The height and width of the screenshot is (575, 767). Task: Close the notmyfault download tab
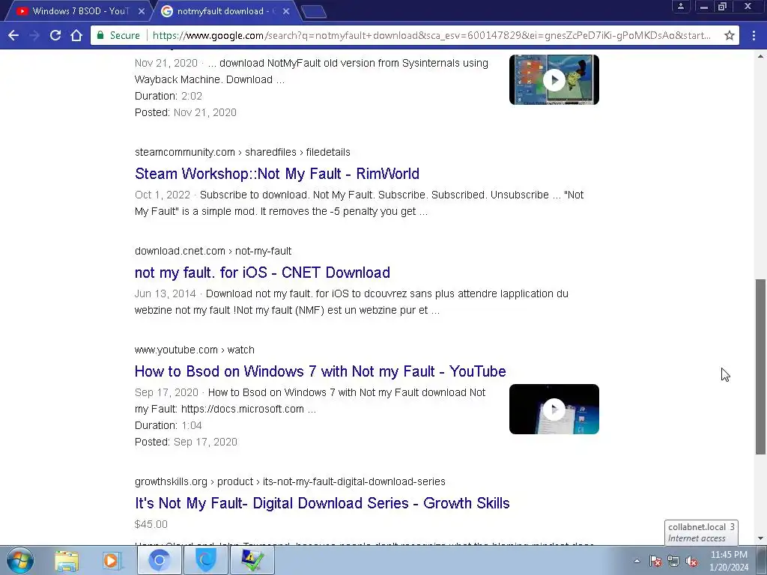286,10
